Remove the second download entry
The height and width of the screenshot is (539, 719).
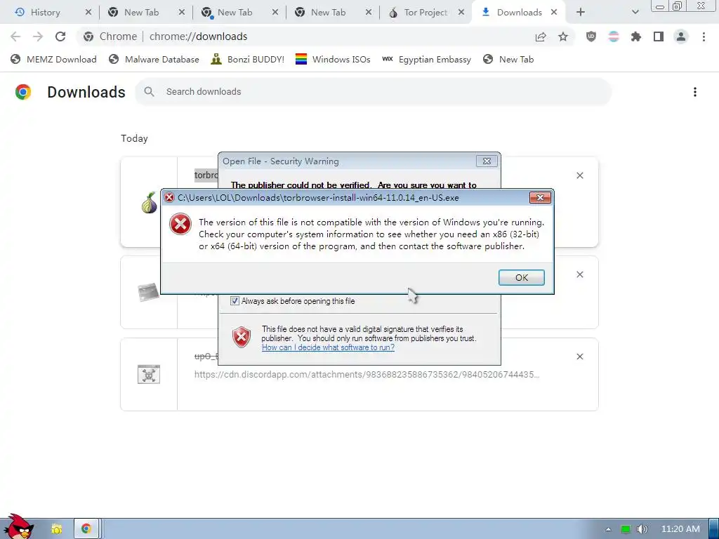(x=579, y=274)
